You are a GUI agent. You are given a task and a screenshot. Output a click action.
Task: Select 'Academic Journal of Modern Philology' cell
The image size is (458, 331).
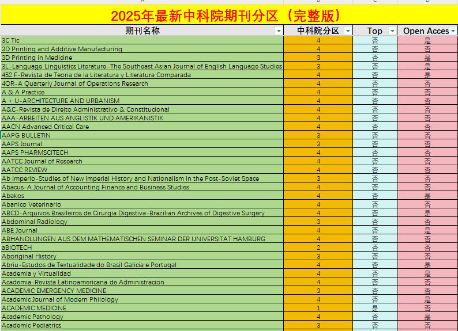142,299
